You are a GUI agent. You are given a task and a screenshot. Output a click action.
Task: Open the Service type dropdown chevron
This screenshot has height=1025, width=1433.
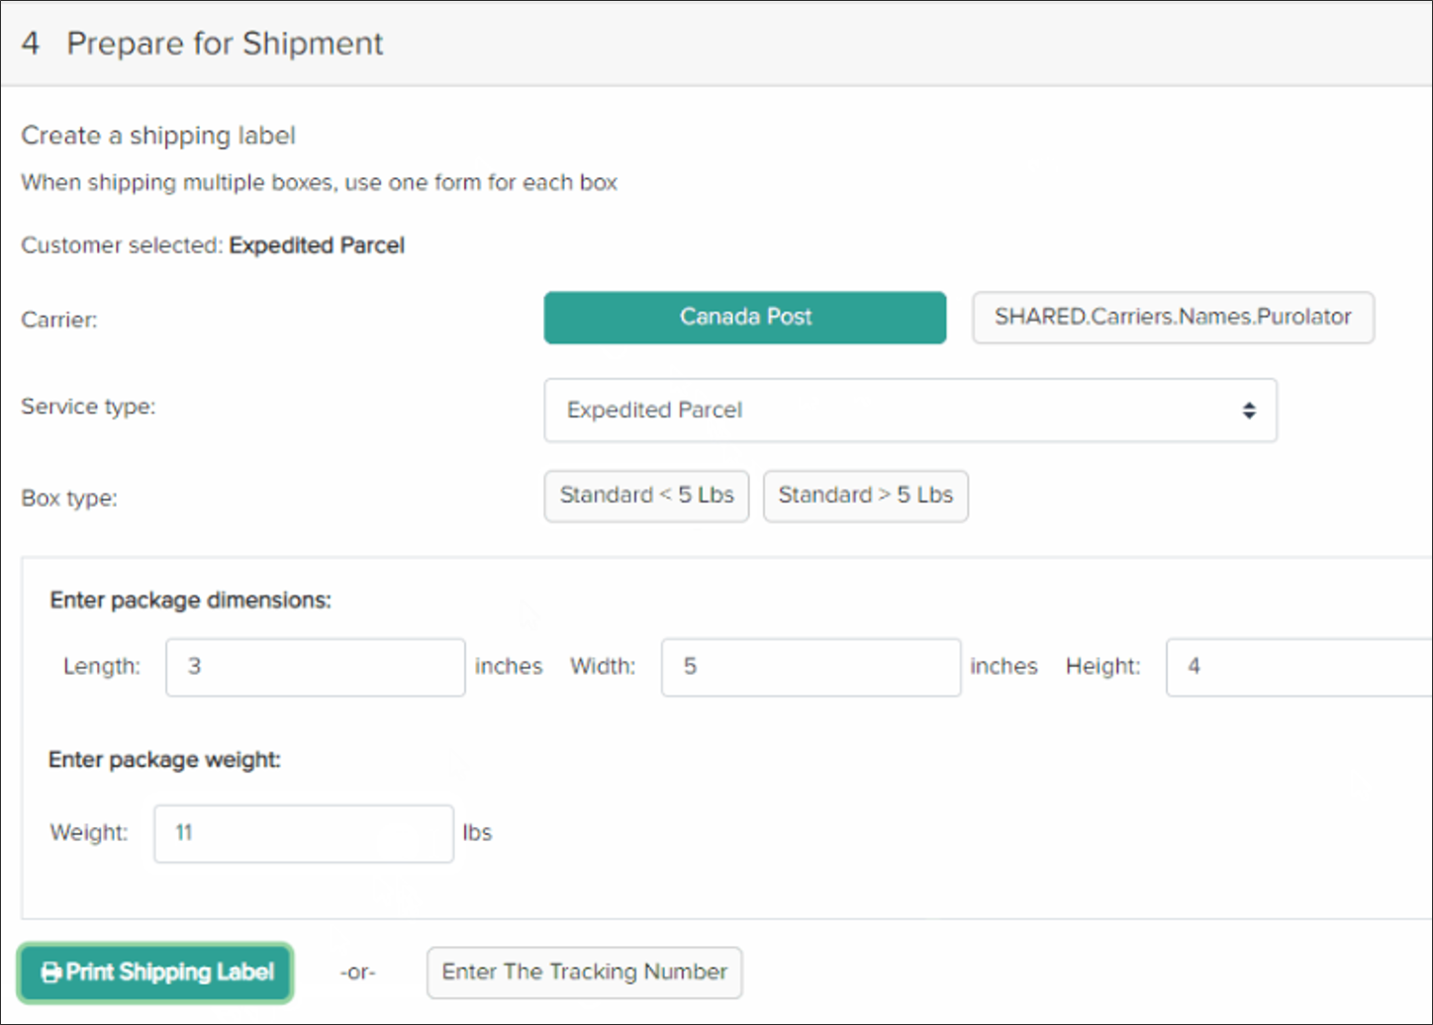[x=1248, y=411]
